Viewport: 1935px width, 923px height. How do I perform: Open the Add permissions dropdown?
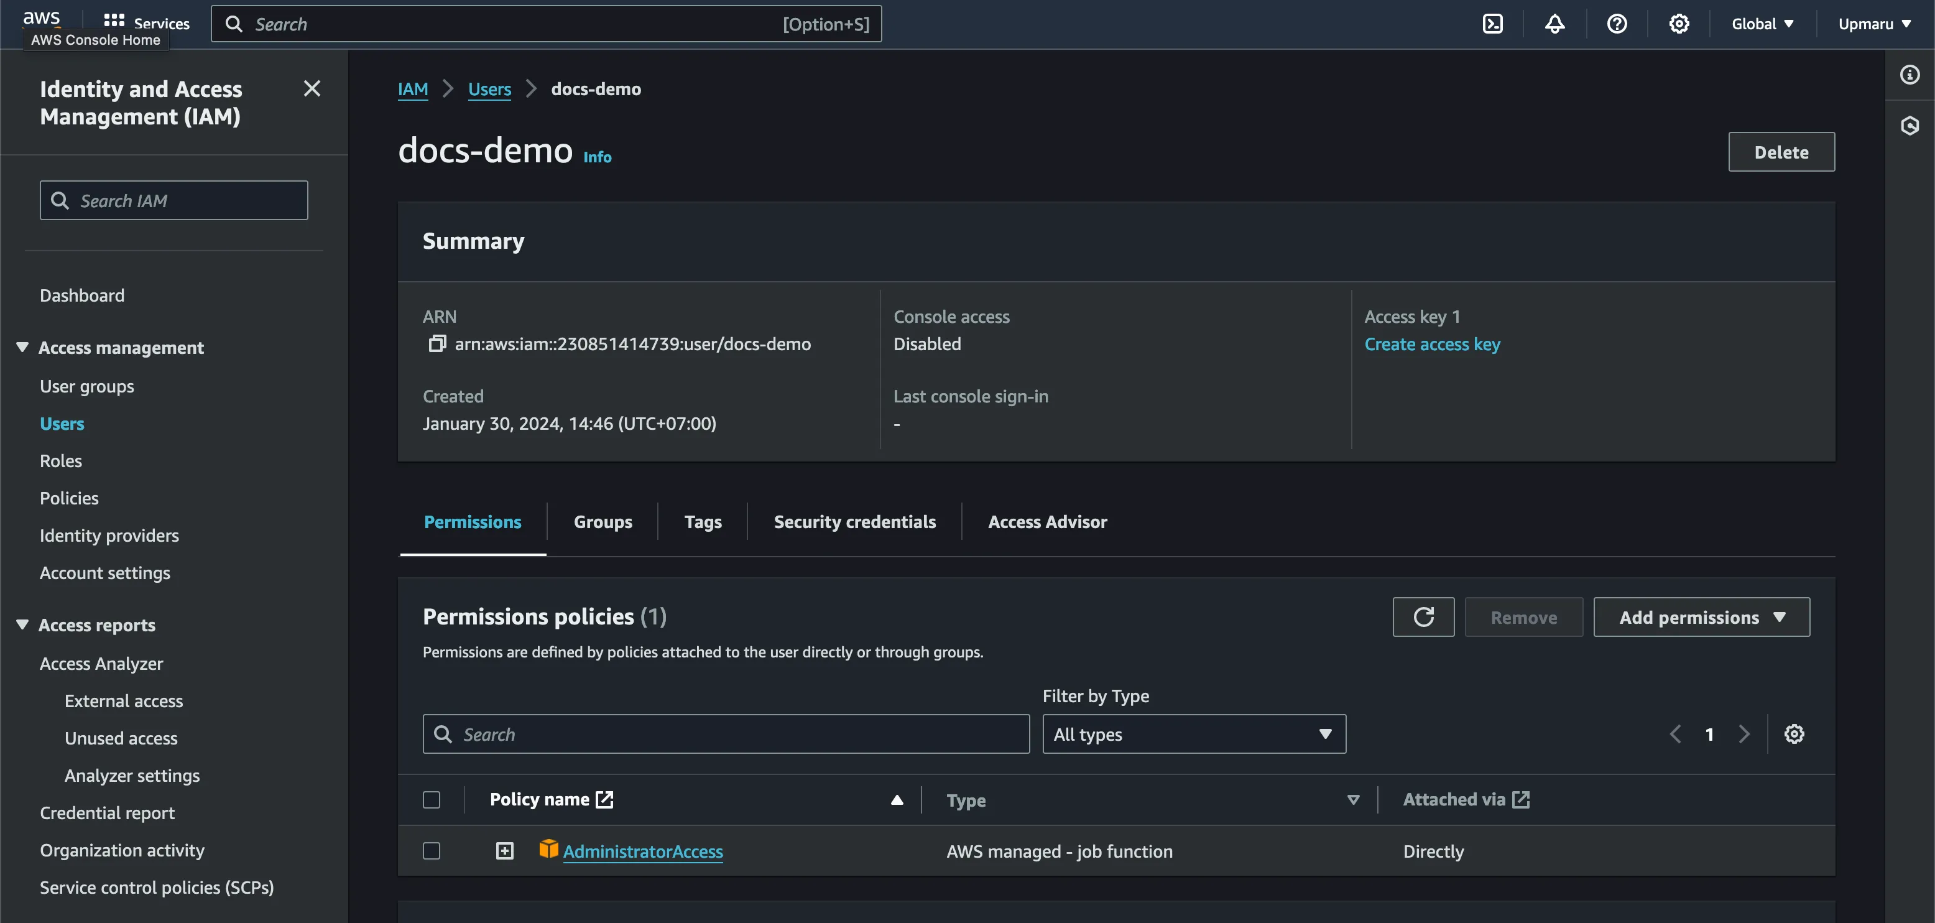(1701, 617)
